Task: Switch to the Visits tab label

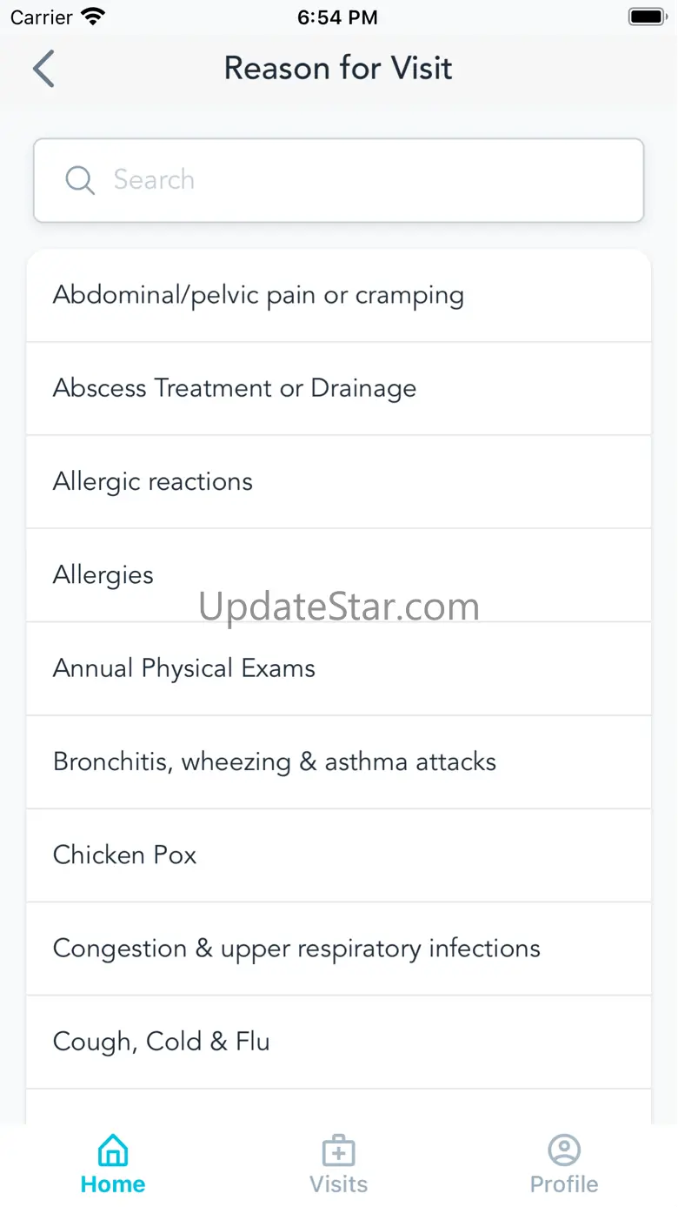Action: (338, 1184)
